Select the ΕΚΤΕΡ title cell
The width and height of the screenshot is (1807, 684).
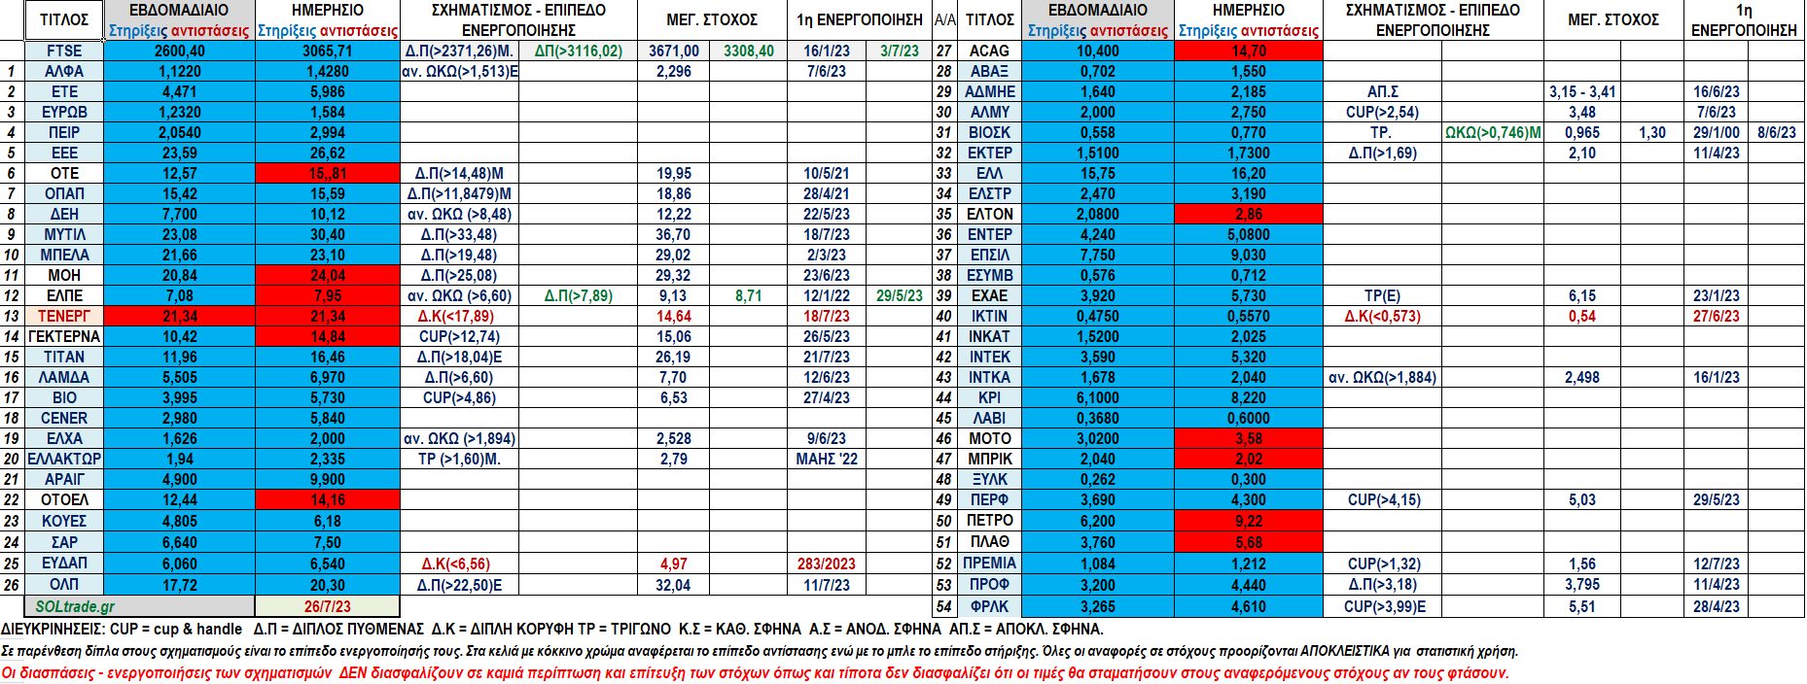[989, 153]
